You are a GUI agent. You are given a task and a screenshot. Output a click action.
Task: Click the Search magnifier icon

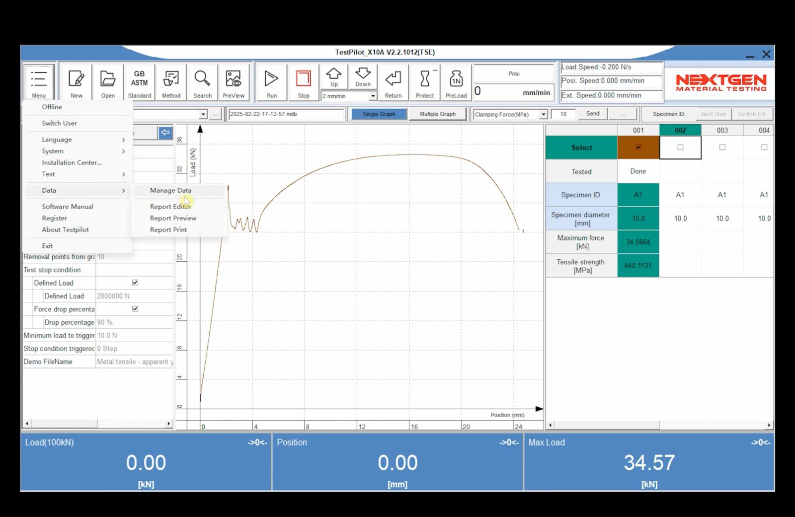(x=202, y=82)
